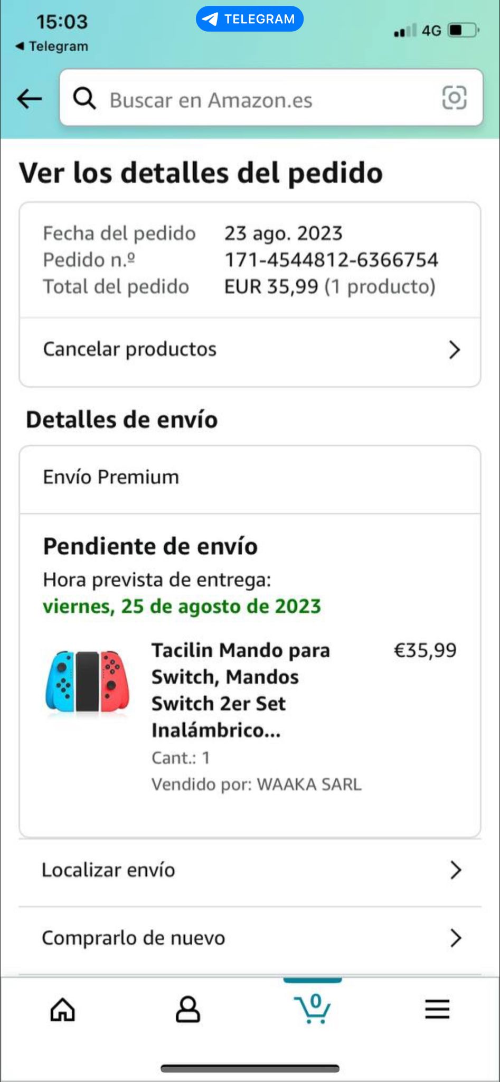Expand the Cancelar productos chevron

click(x=454, y=350)
